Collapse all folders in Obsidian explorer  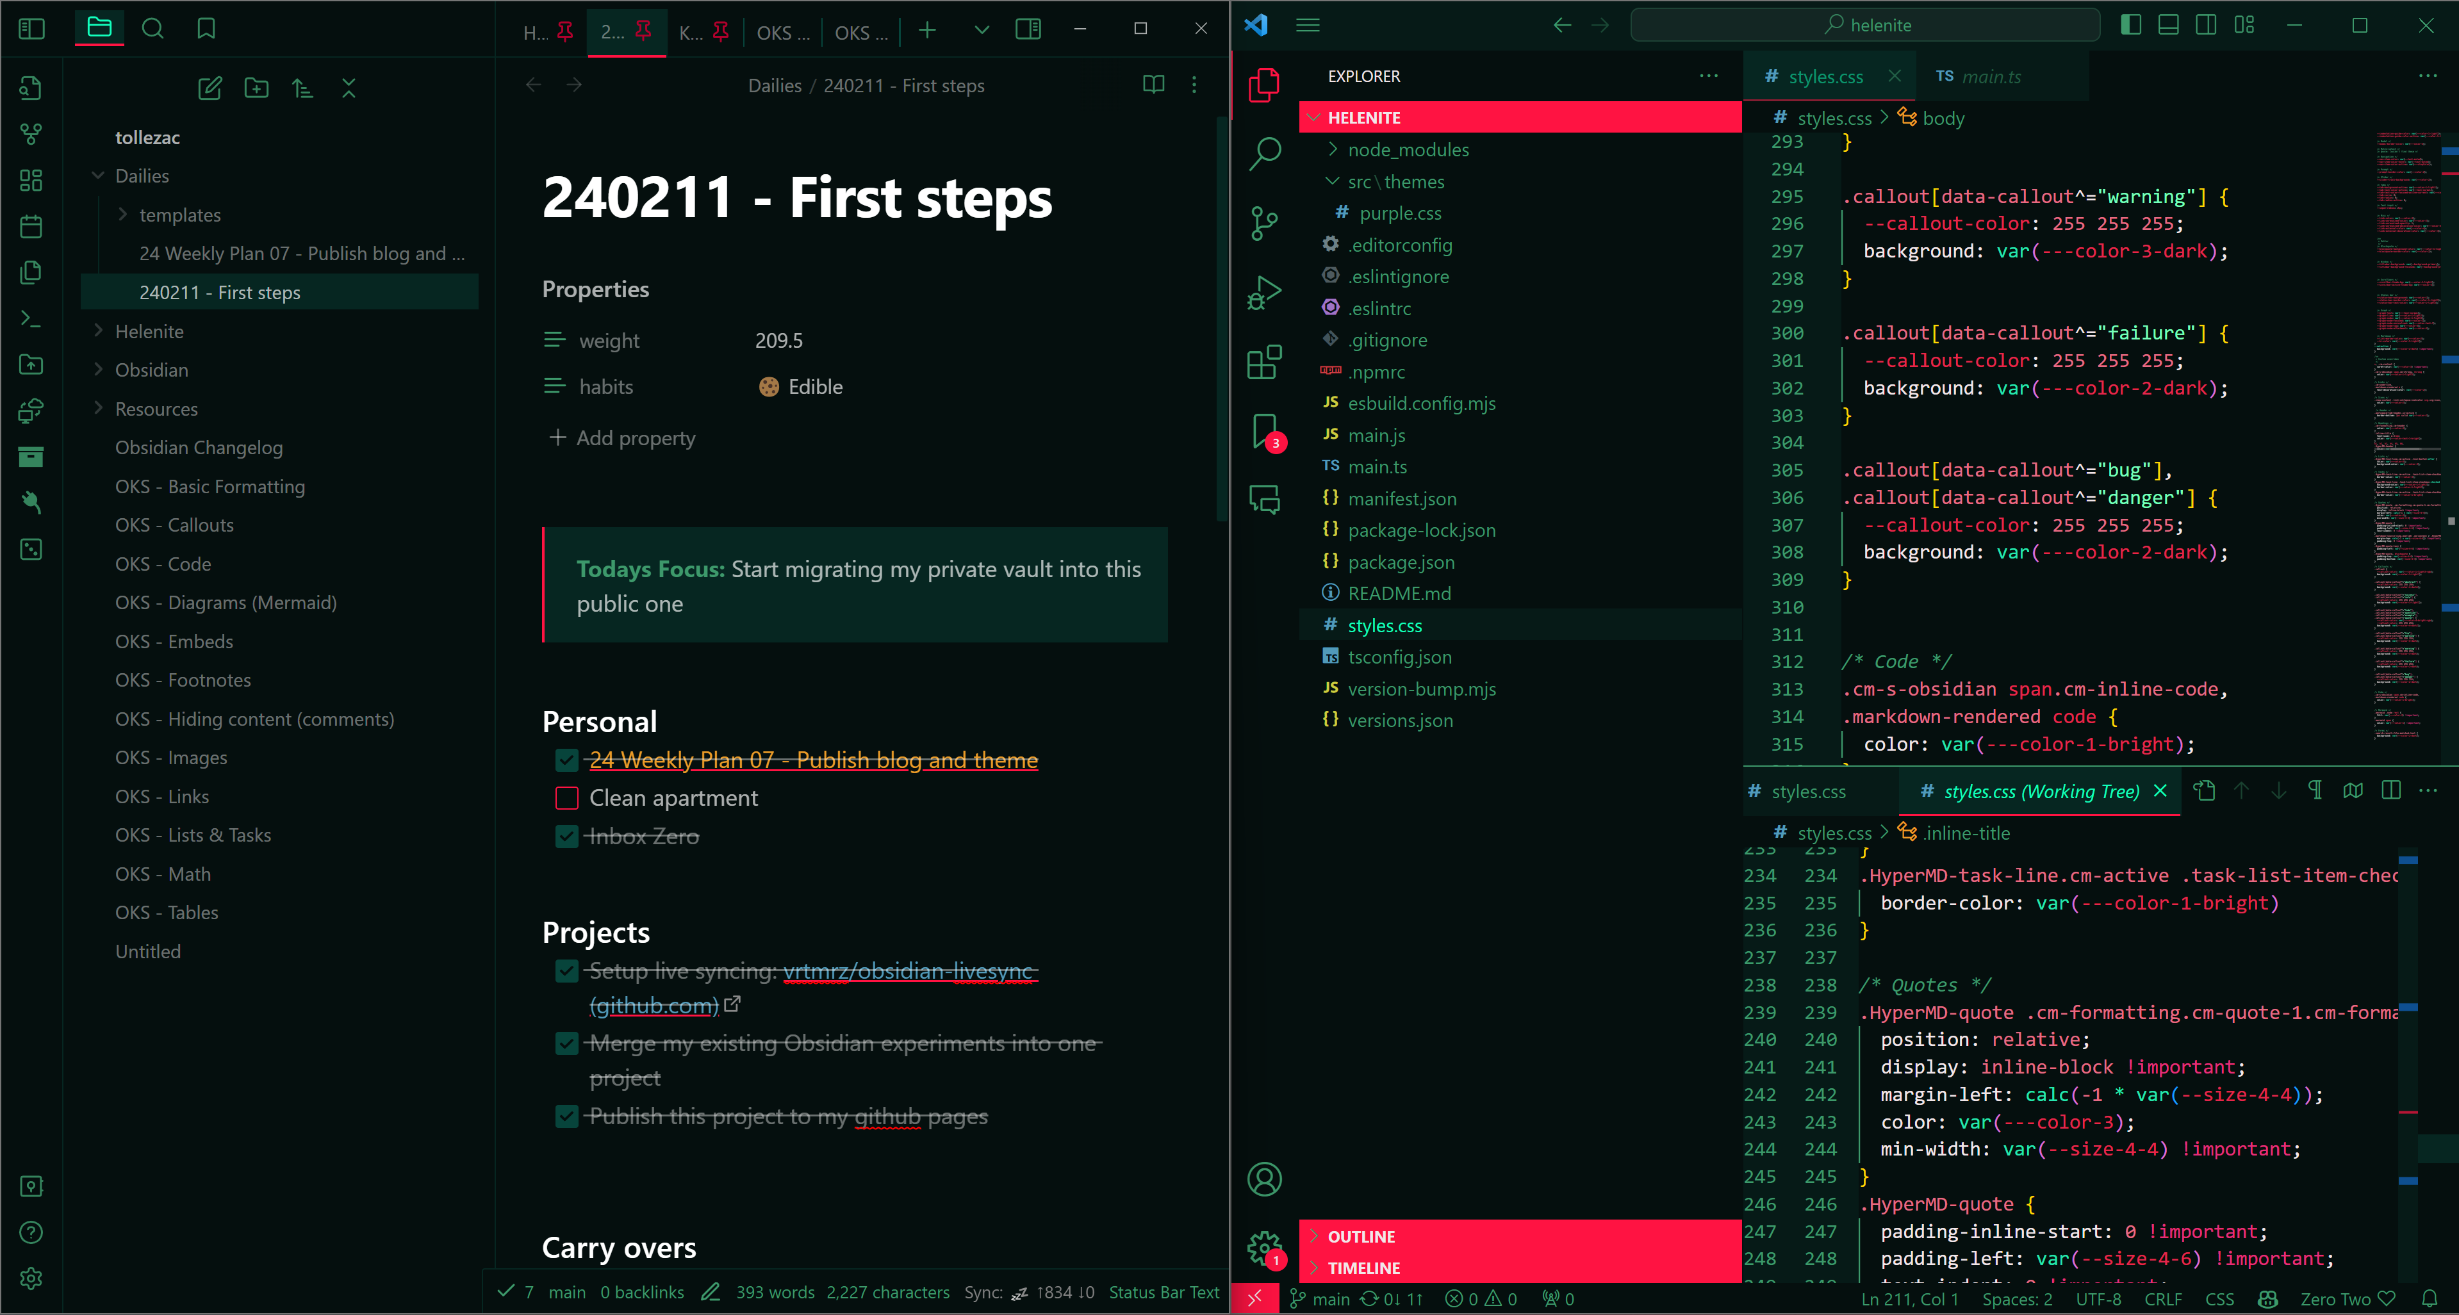coord(349,89)
